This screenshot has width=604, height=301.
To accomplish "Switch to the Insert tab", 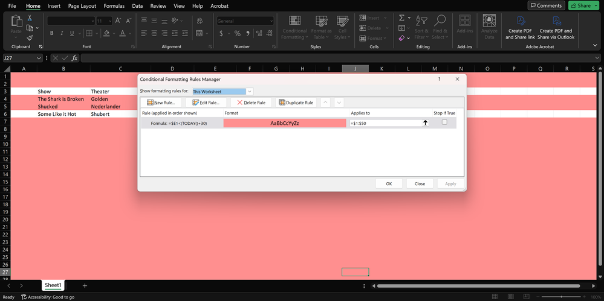I will coord(54,6).
